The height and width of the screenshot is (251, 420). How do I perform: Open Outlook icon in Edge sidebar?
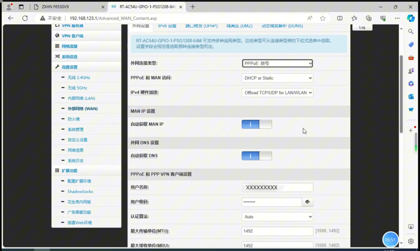tap(411, 97)
